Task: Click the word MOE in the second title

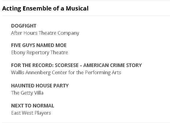Action: [61, 45]
